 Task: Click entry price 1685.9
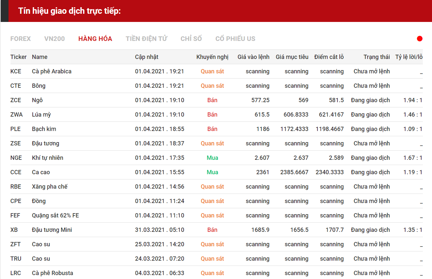coord(261,230)
